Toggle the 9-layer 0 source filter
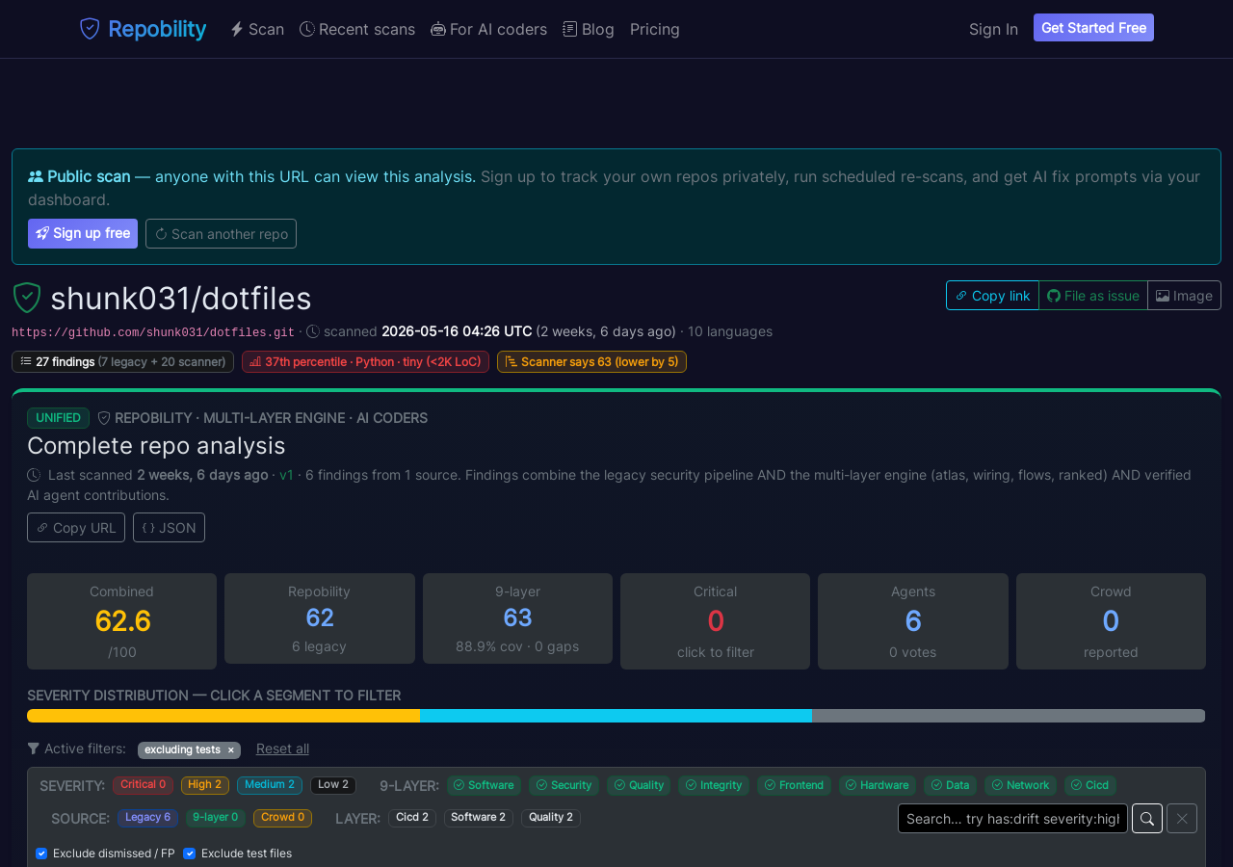Viewport: 1233px width, 867px height. (x=216, y=818)
